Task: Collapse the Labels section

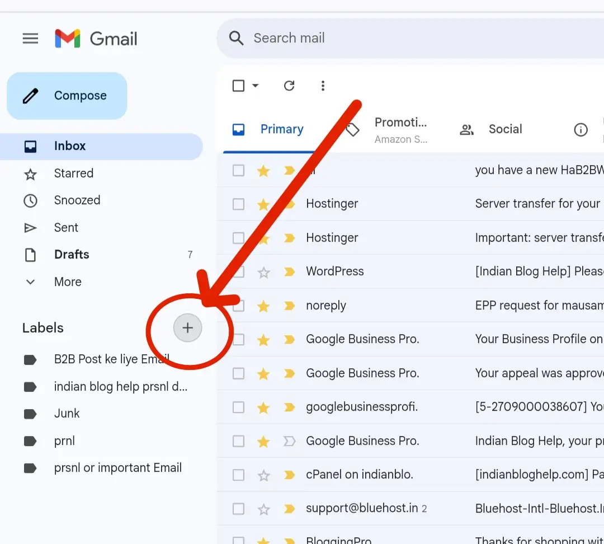Action: (x=43, y=327)
